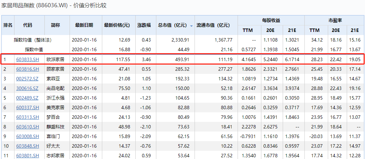The image size is (365, 159).
Task: Click 欧派家居 change value 3.46
Action: 147,59
